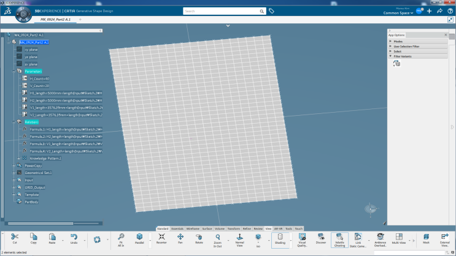
Task: Click the Discover tool
Action: pyautogui.click(x=321, y=239)
